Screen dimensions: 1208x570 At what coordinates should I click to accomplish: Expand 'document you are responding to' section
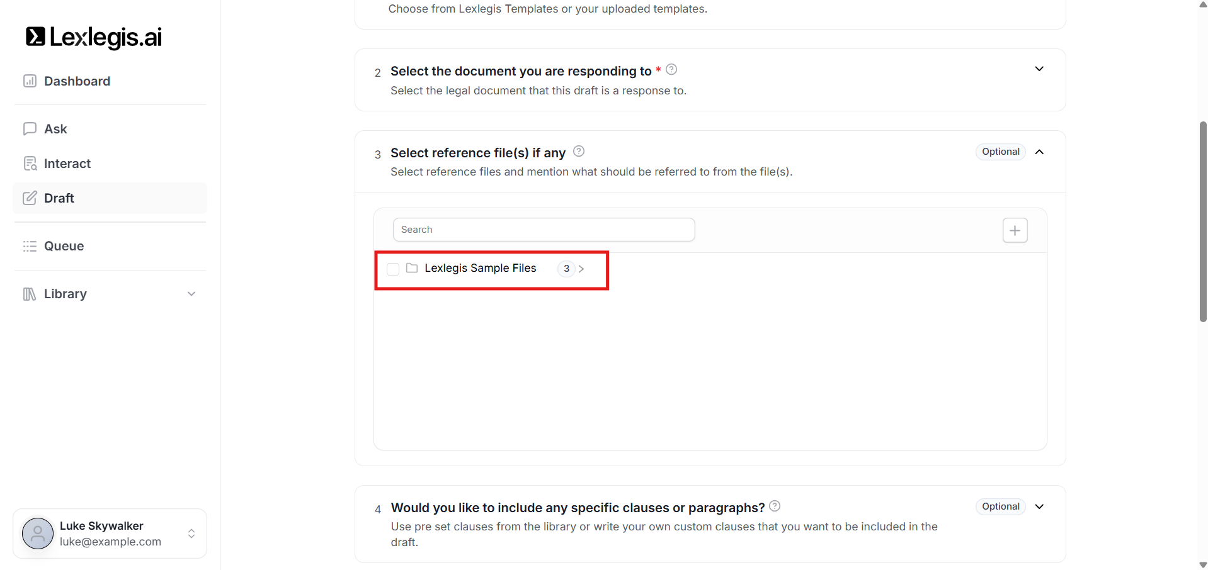(x=1039, y=69)
